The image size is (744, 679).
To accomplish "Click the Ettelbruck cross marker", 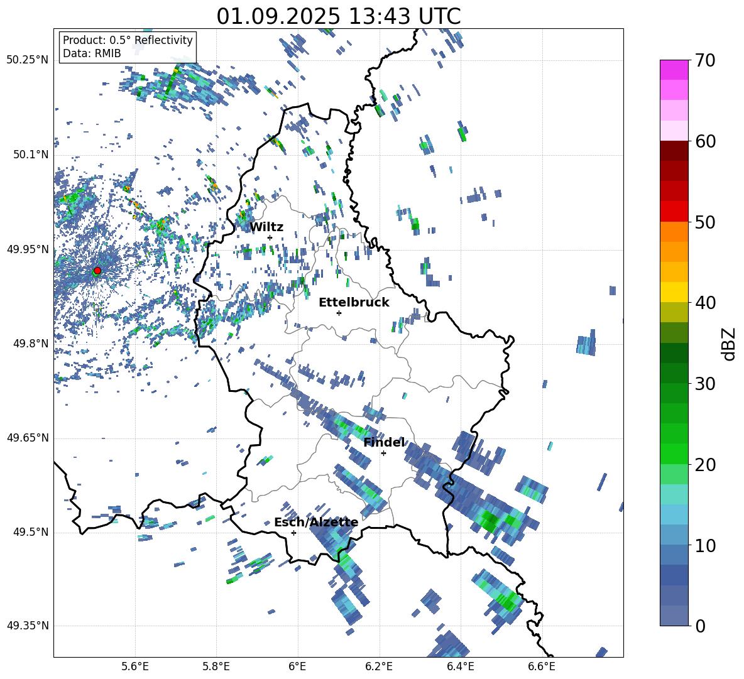I will point(339,313).
